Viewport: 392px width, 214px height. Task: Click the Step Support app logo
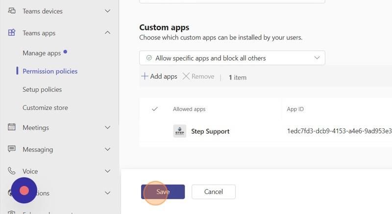[x=179, y=131]
